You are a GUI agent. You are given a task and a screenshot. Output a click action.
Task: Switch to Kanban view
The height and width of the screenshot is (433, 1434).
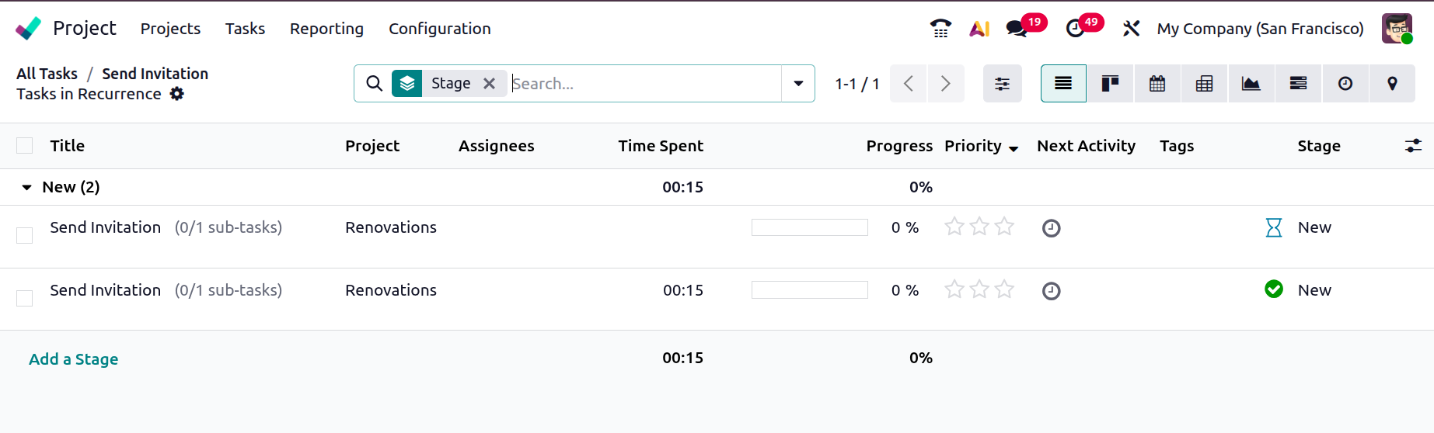pos(1110,84)
